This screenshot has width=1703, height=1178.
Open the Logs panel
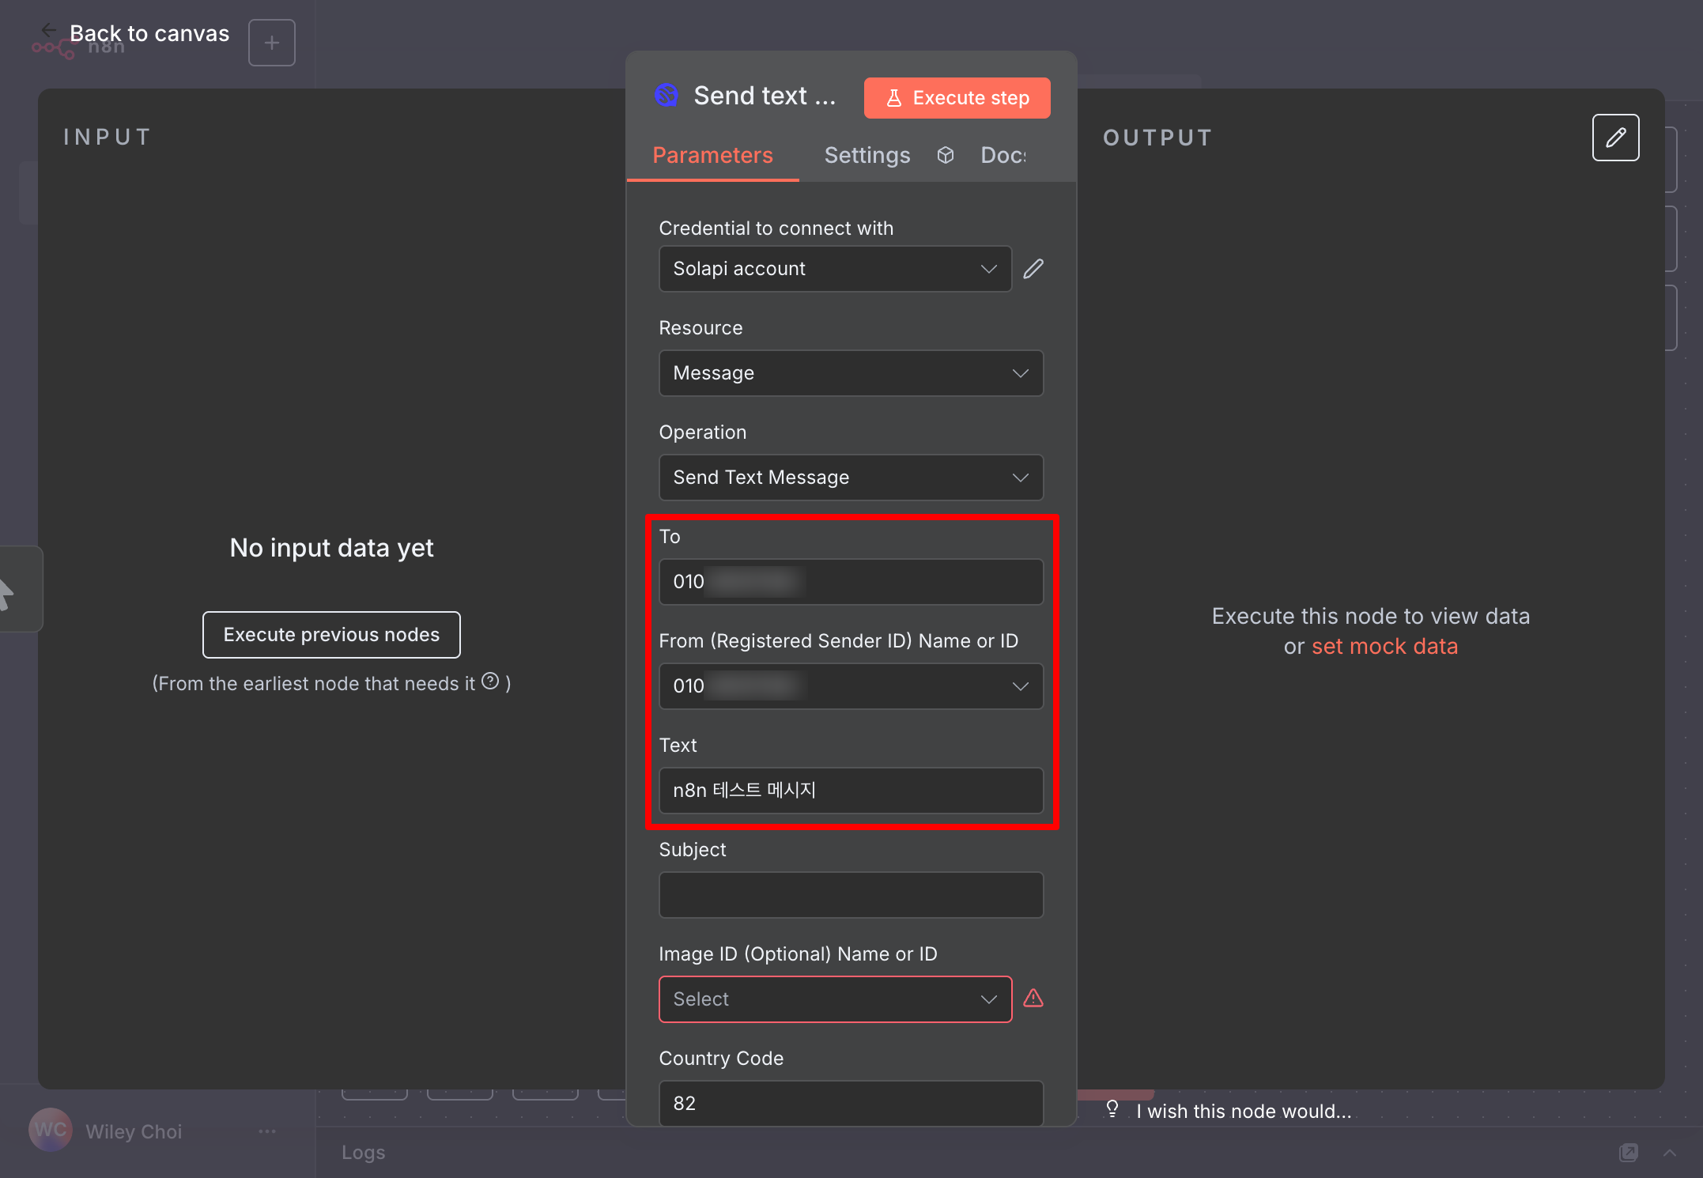(x=363, y=1152)
